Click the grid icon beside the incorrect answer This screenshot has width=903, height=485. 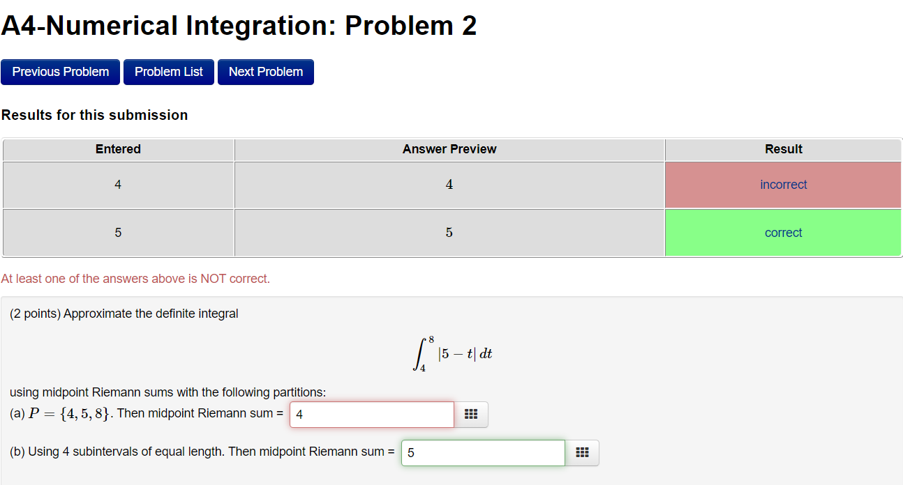[471, 414]
